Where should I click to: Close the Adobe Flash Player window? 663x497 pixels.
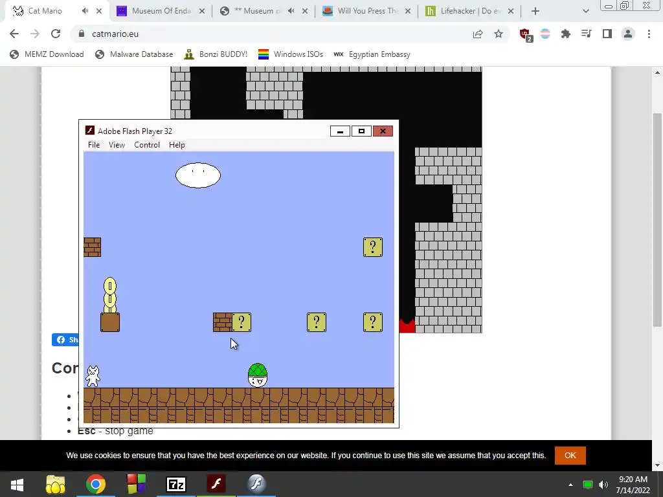click(383, 131)
